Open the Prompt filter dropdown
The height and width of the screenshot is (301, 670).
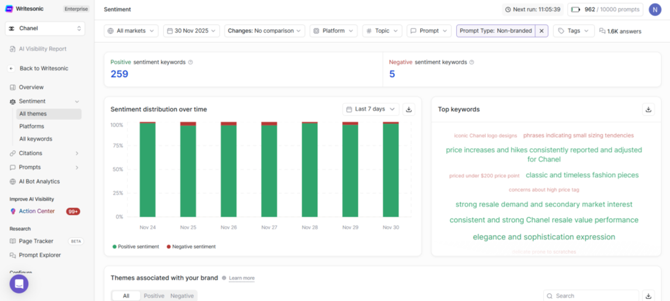coord(429,31)
